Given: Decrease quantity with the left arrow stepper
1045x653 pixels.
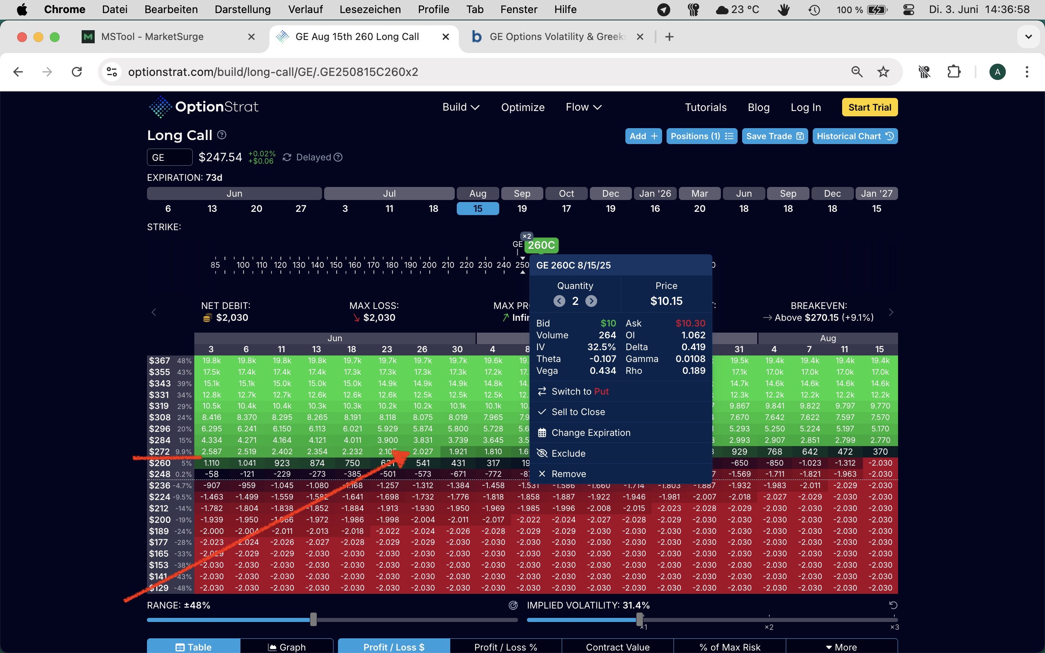Looking at the screenshot, I should [559, 301].
